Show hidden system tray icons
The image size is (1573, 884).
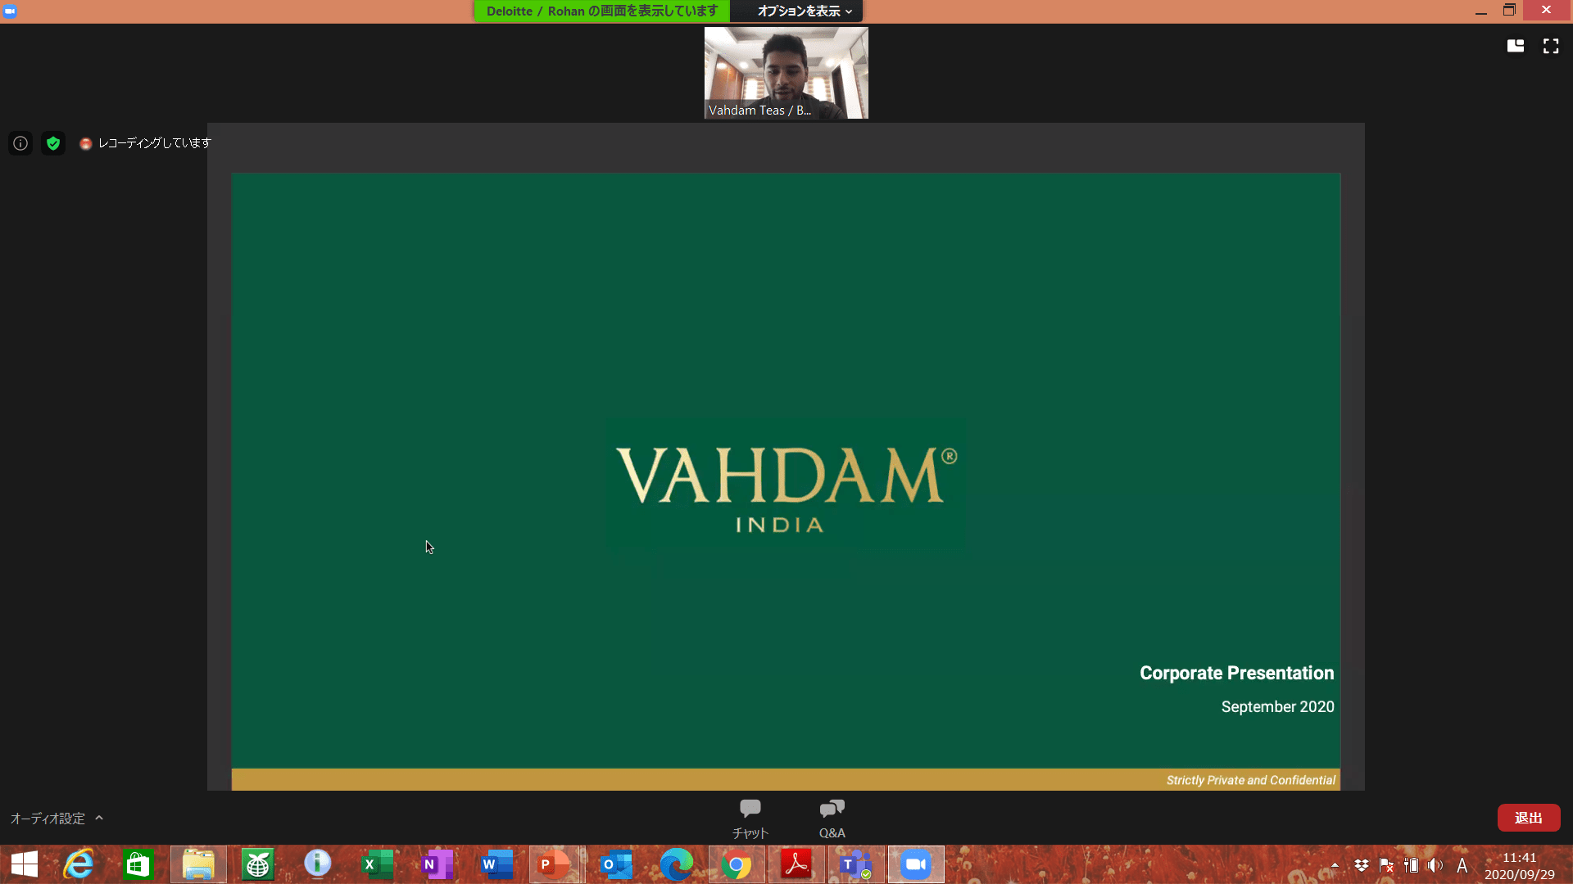click(x=1335, y=865)
